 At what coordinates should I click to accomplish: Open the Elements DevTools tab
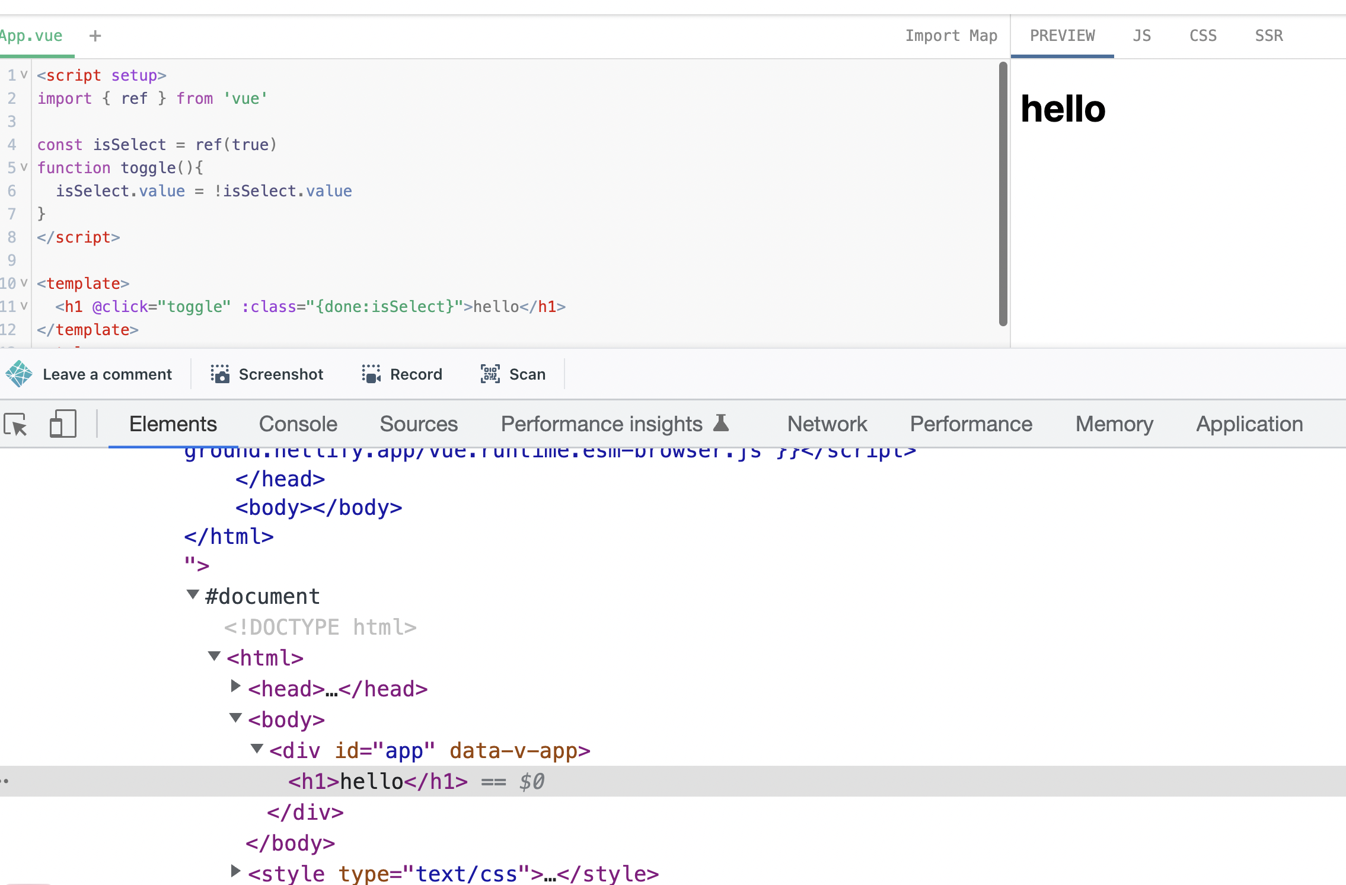[x=173, y=424]
